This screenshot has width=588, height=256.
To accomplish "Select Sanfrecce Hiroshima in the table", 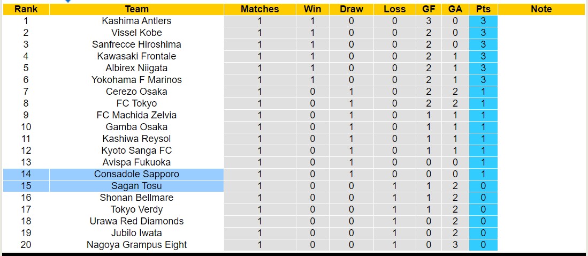I will click(x=136, y=44).
